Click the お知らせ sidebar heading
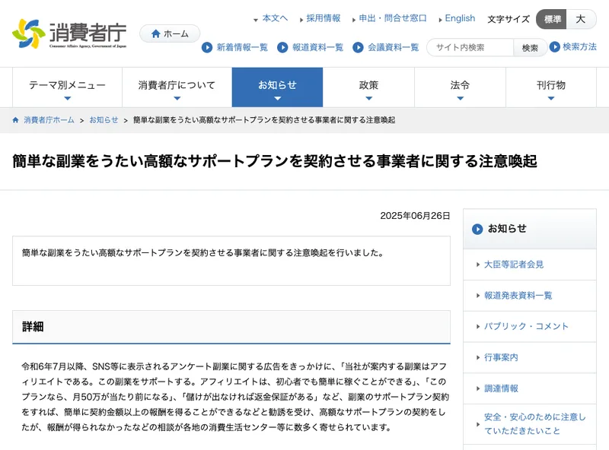609x450 pixels. coord(507,229)
